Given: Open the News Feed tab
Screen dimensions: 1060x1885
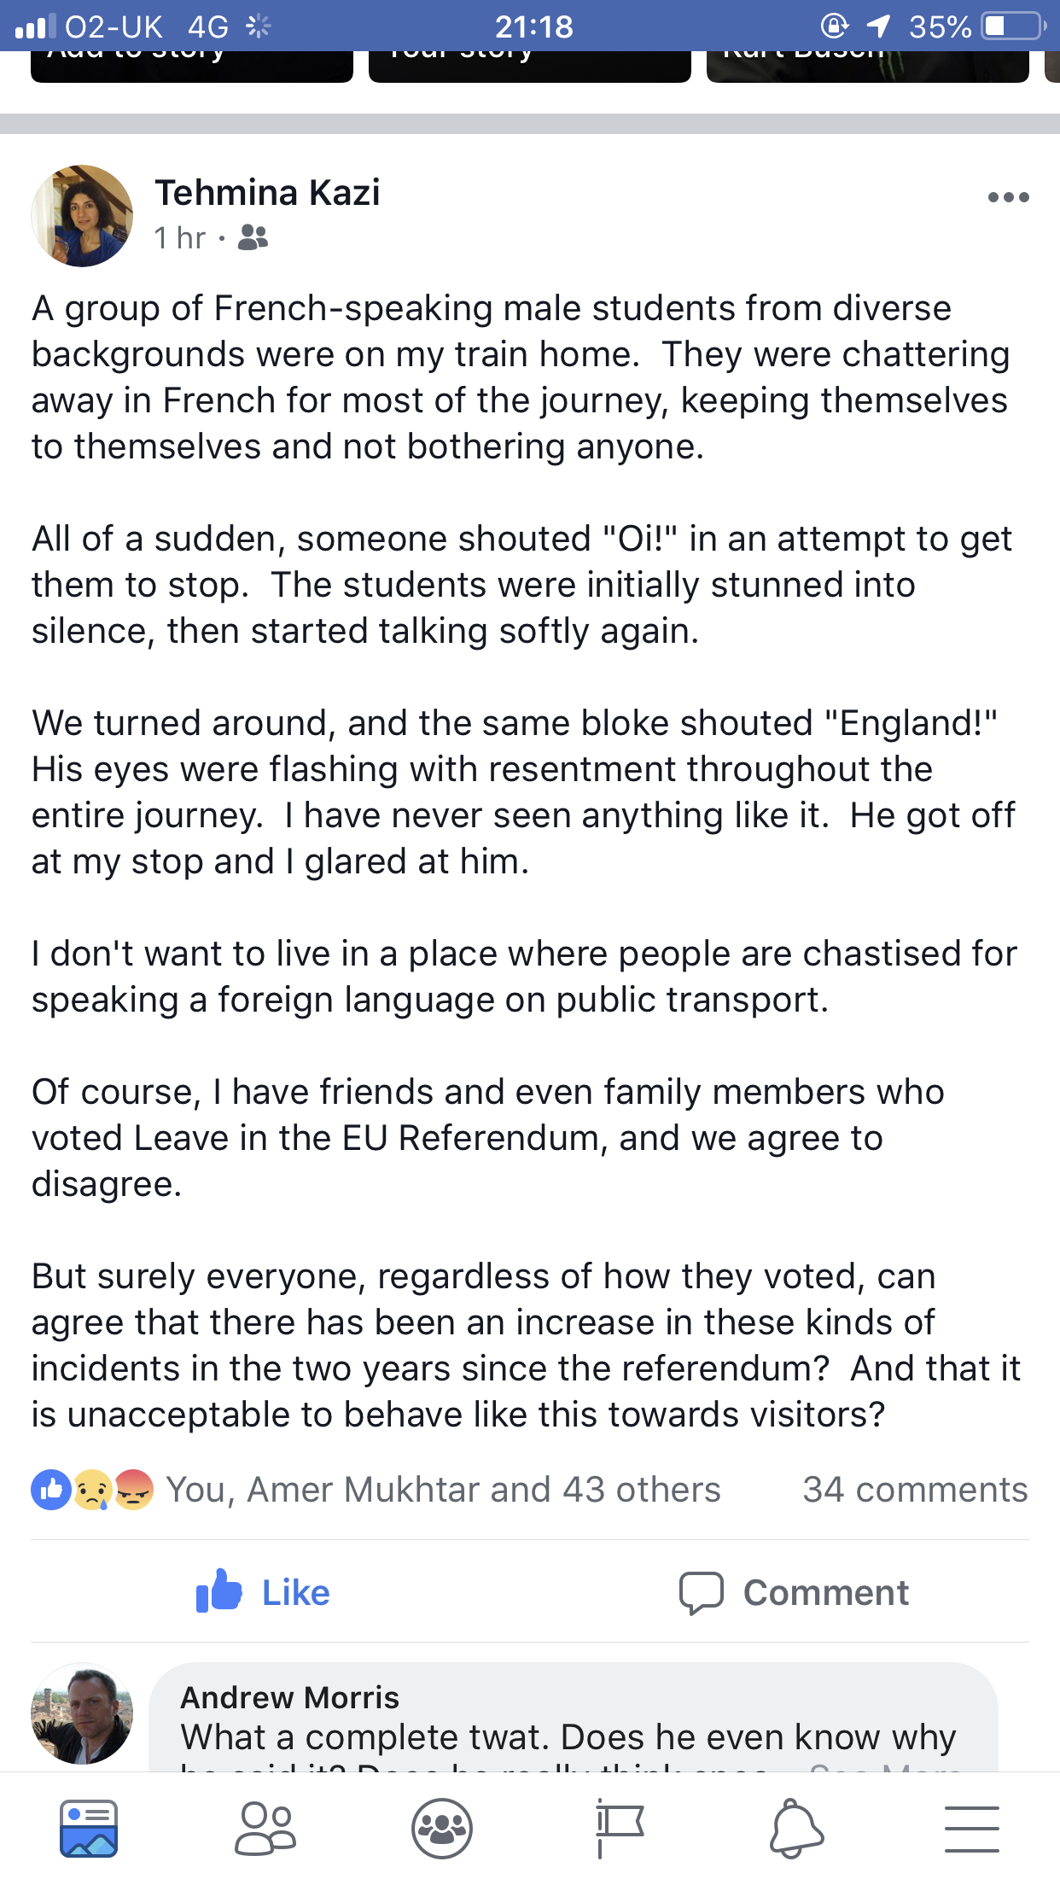Looking at the screenshot, I should click(89, 1829).
